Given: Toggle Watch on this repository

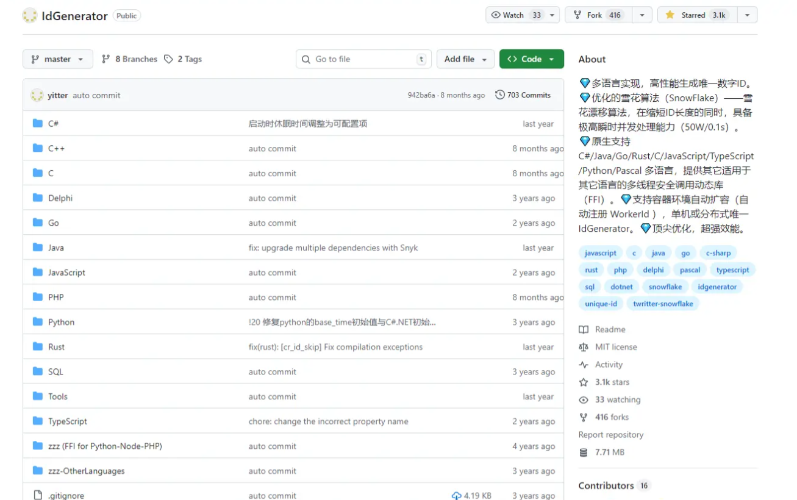Looking at the screenshot, I should [x=515, y=15].
